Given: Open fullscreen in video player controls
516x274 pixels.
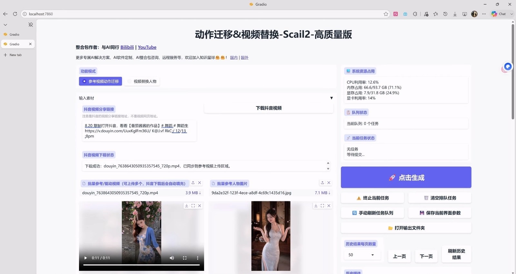Looking at the screenshot, I should pos(185,258).
